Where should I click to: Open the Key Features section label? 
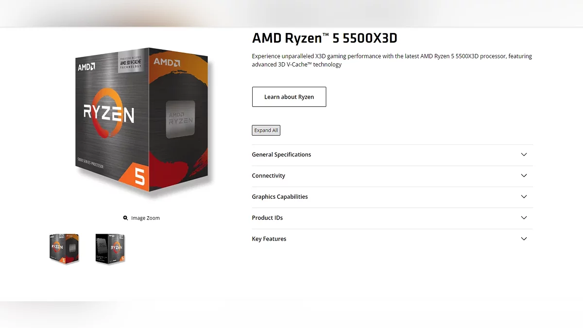pyautogui.click(x=269, y=239)
